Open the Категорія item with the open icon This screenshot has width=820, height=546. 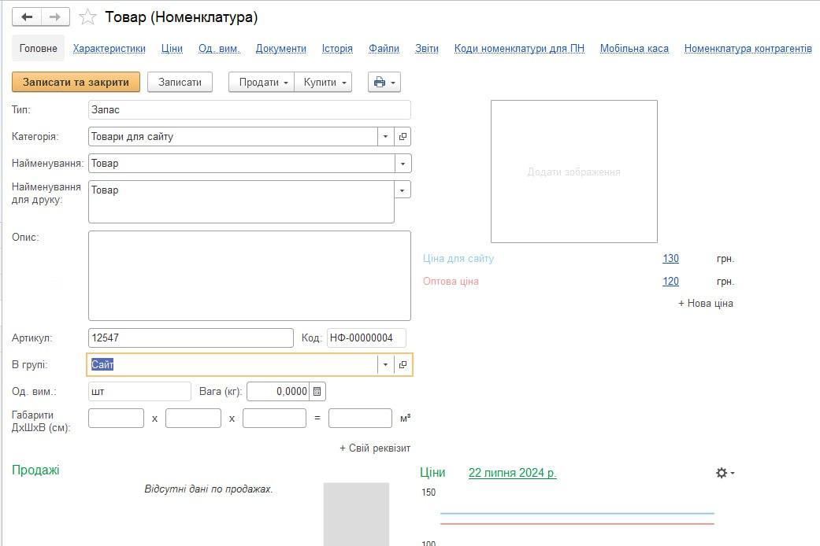[x=403, y=137]
